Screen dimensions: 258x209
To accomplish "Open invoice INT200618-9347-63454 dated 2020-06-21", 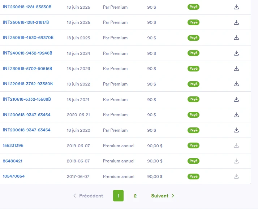I will (x=26, y=115).
